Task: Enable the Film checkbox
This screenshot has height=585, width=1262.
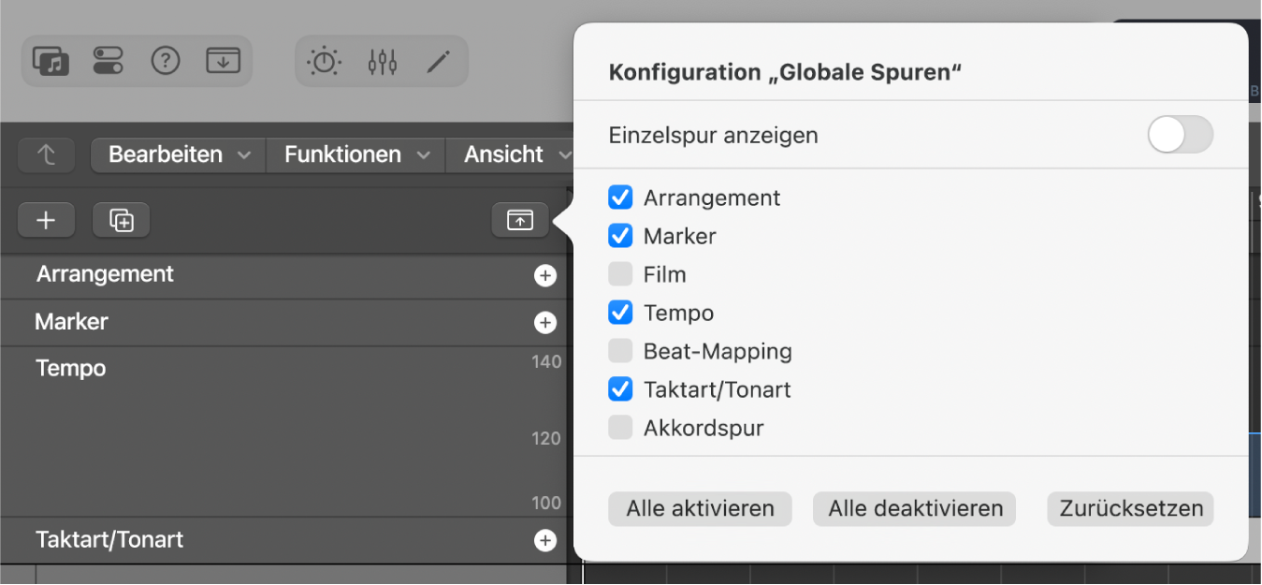Action: pyautogui.click(x=620, y=274)
